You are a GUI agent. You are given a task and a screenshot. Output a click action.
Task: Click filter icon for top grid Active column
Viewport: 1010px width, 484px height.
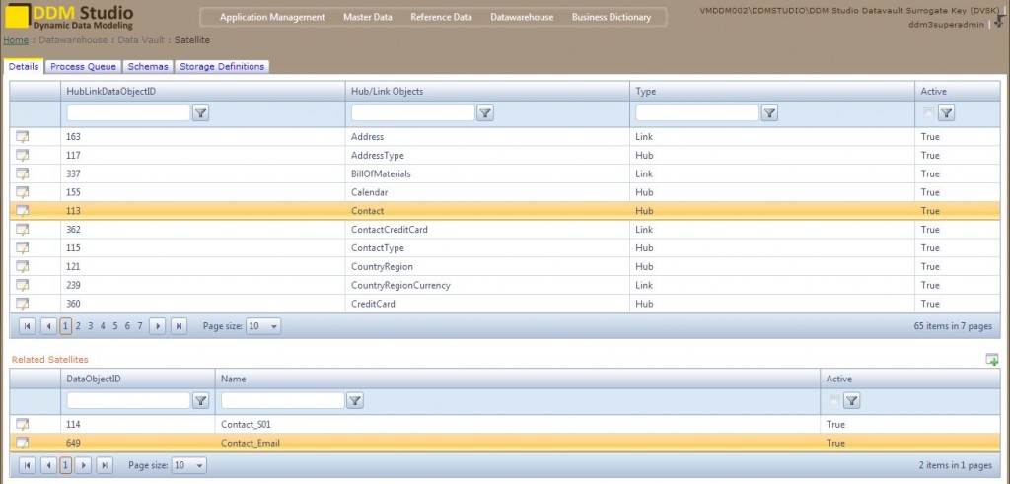click(x=946, y=113)
